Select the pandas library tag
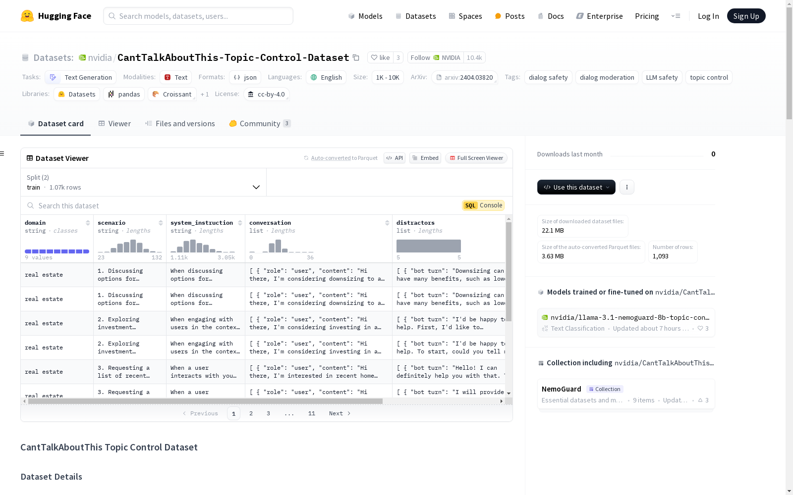The width and height of the screenshot is (793, 495). click(124, 94)
